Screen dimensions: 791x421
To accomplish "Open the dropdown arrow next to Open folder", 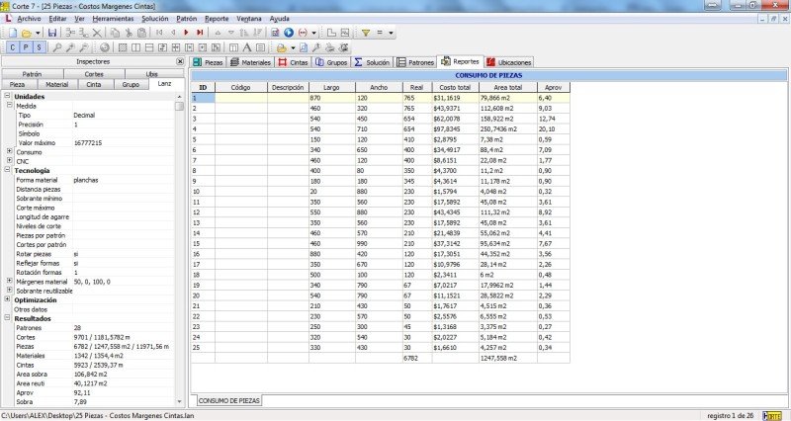I will pos(38,33).
